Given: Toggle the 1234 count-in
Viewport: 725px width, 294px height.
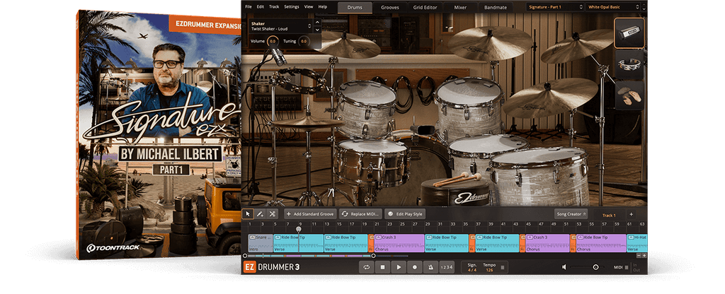Looking at the screenshot, I should point(447,266).
